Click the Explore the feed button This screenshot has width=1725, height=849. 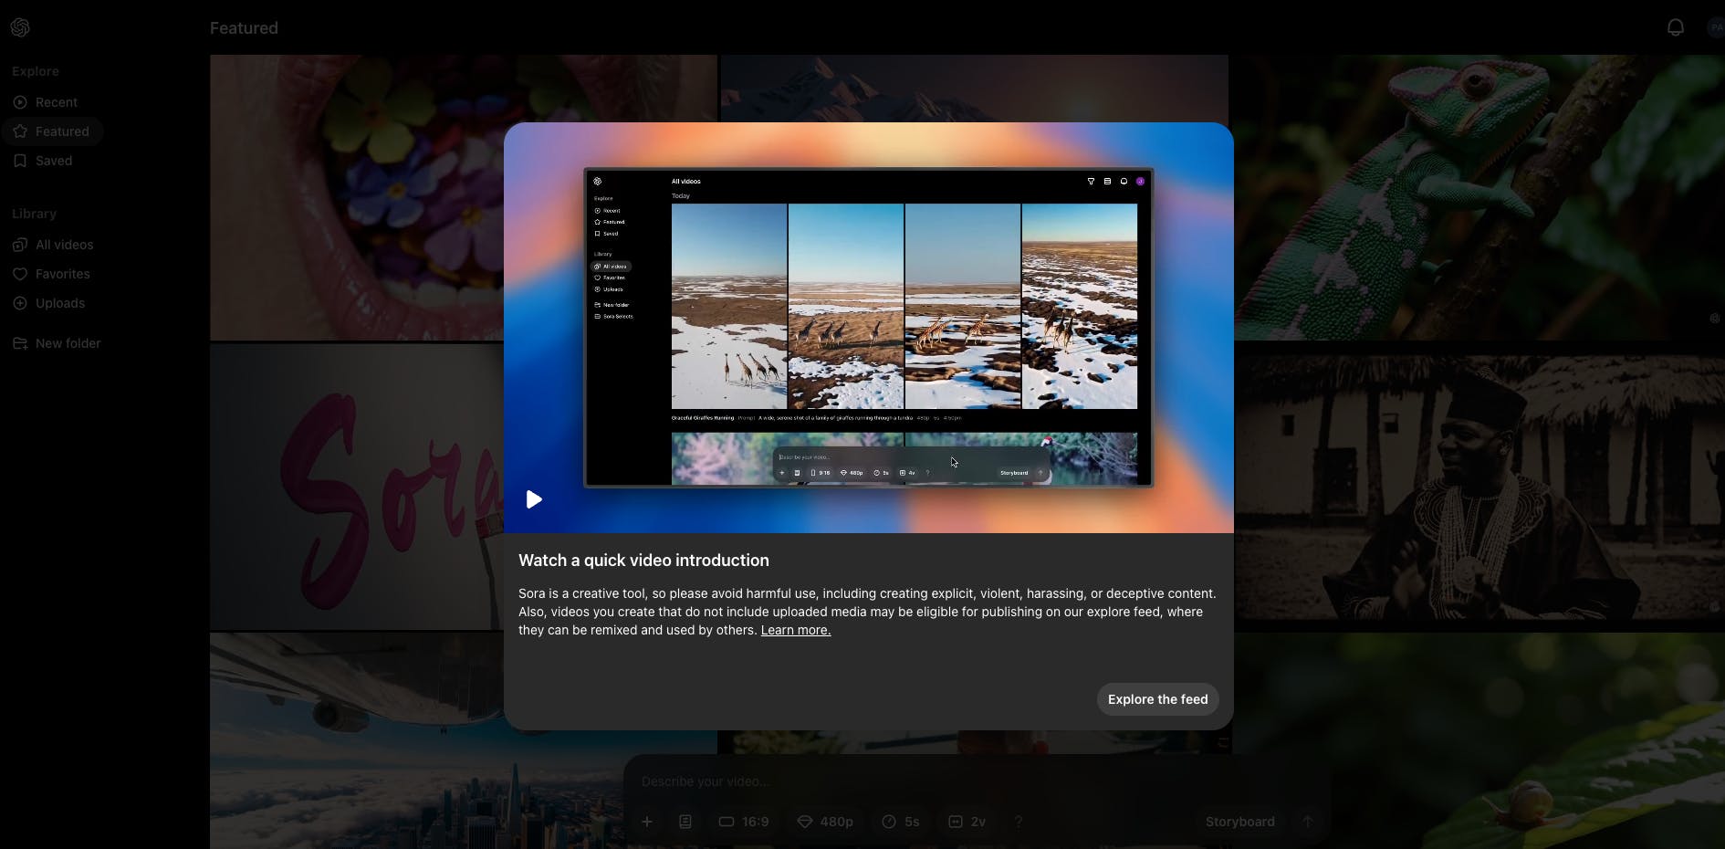click(1157, 699)
